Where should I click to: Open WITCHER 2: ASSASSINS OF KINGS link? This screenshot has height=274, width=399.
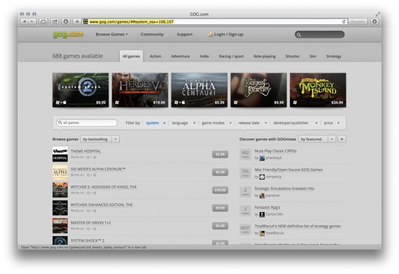[104, 187]
